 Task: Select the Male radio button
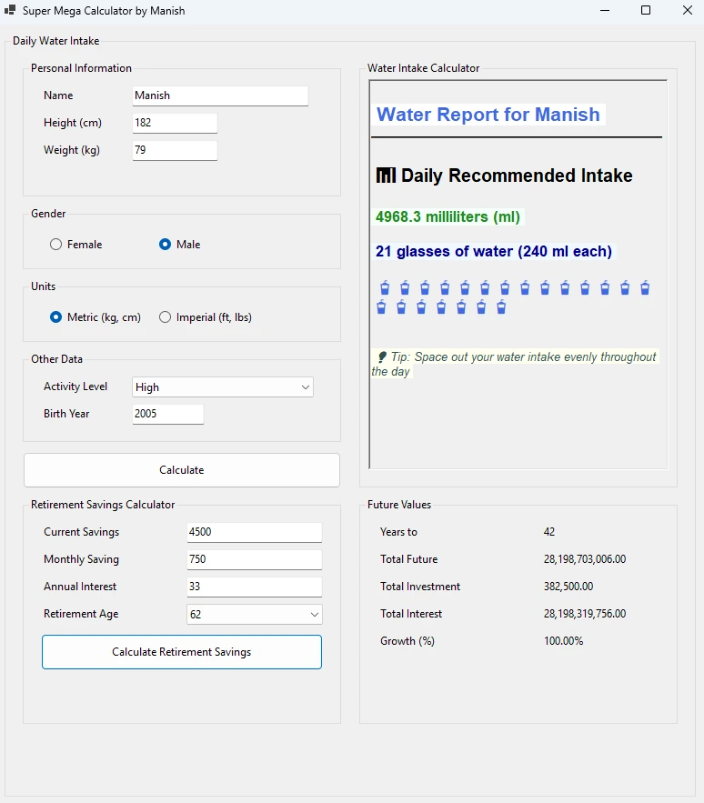pyautogui.click(x=166, y=245)
